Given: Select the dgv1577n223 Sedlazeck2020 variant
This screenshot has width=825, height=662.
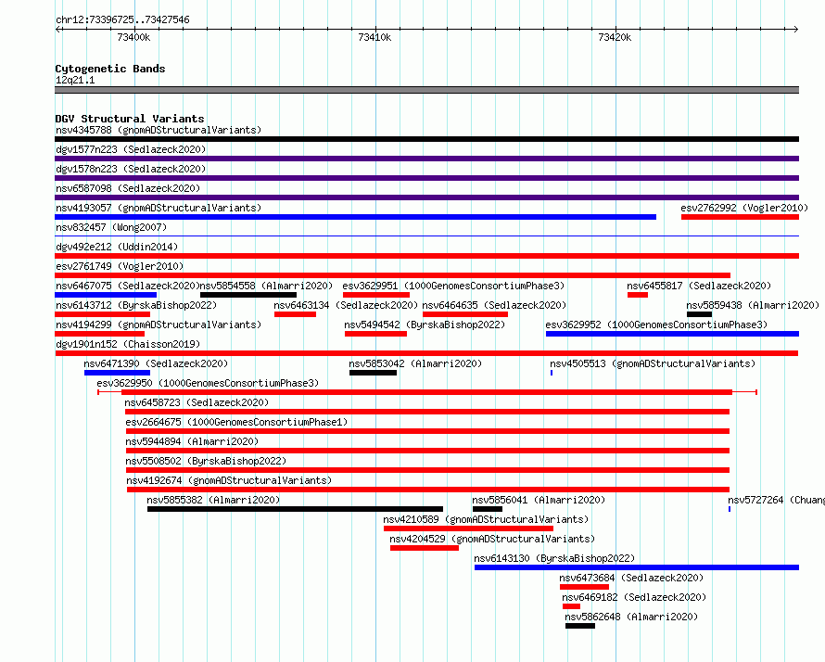Looking at the screenshot, I should pyautogui.click(x=426, y=159).
